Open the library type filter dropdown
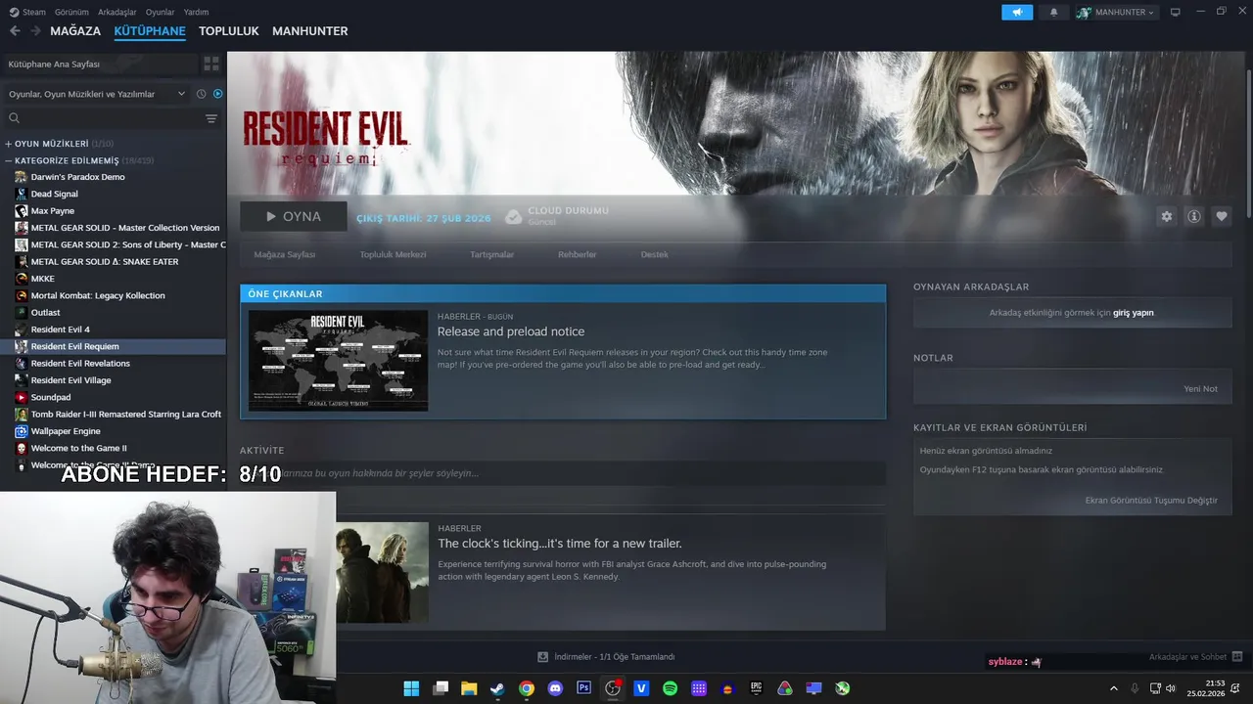Viewport: 1253px width, 704px height. [x=97, y=94]
